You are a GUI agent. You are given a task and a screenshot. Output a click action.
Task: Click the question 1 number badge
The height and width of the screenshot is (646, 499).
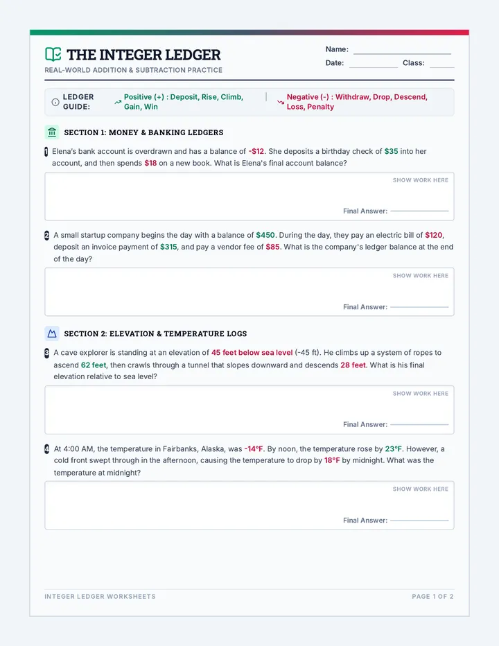point(46,152)
